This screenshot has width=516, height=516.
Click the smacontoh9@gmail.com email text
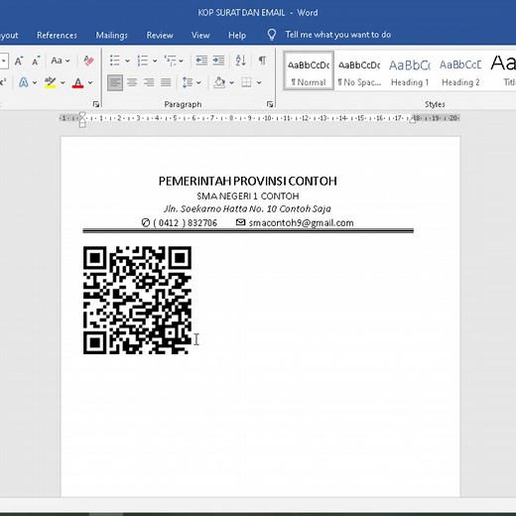click(x=302, y=223)
